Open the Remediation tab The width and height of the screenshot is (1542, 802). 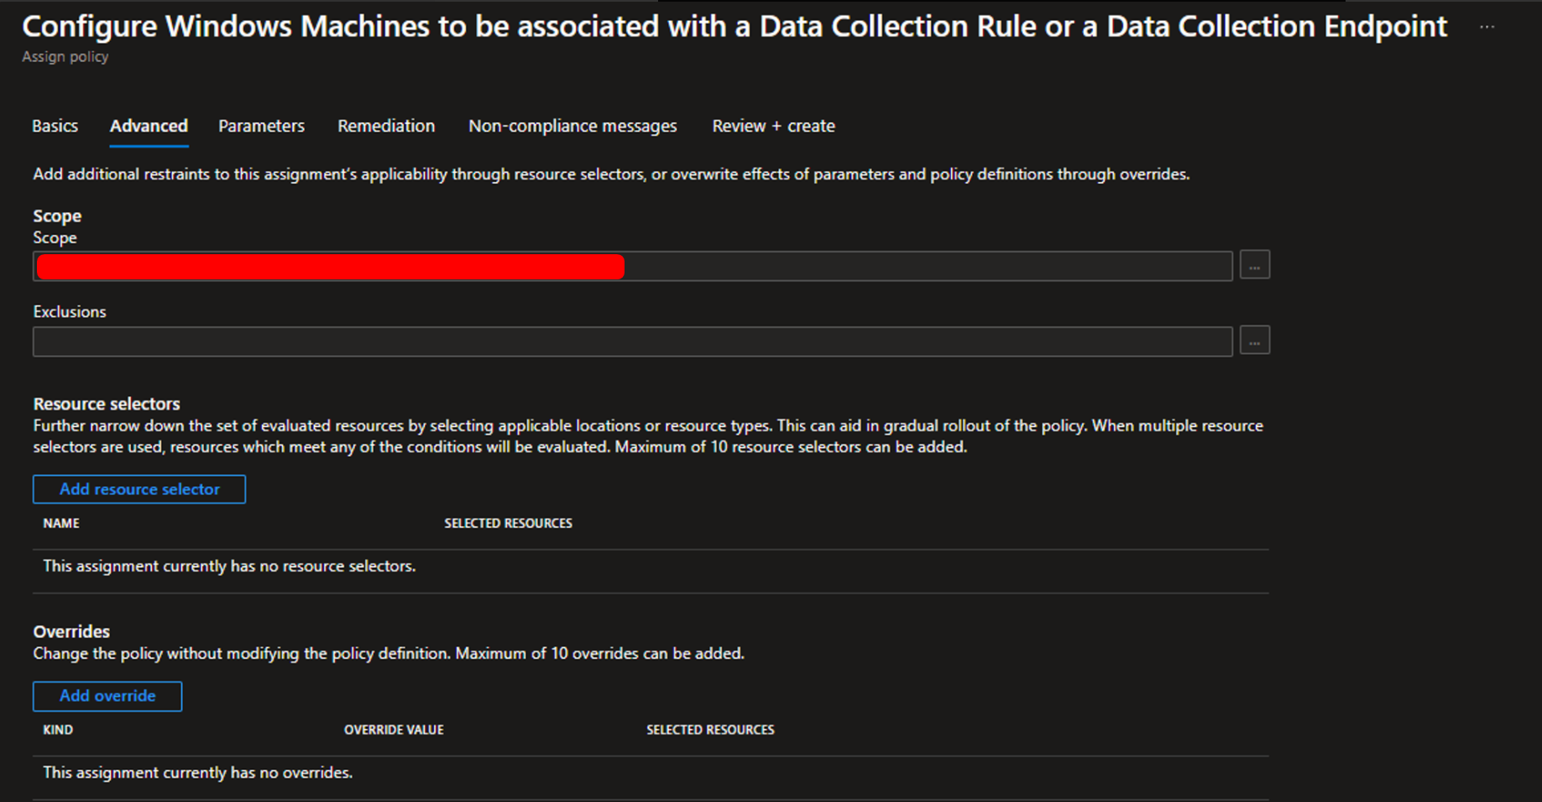(x=386, y=126)
